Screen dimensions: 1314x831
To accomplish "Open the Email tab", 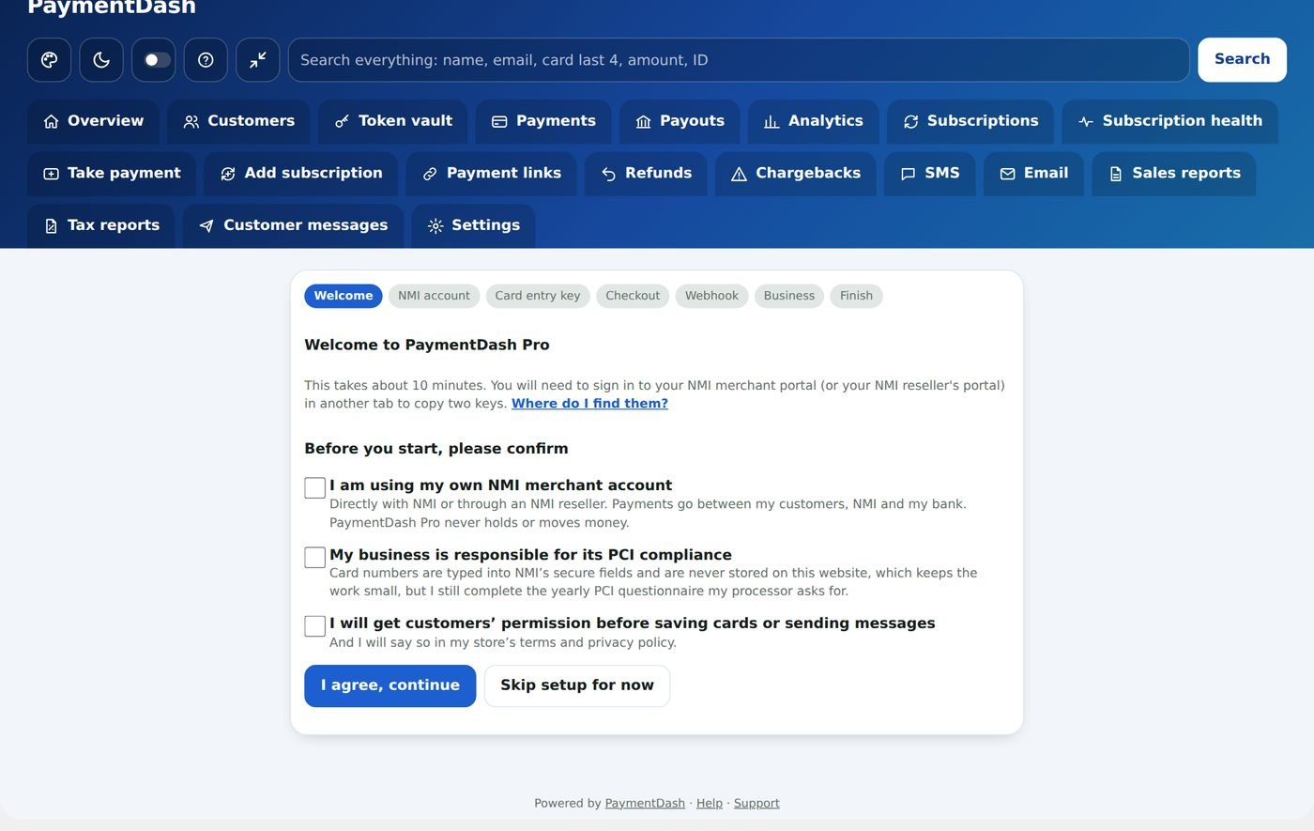I will [1033, 174].
